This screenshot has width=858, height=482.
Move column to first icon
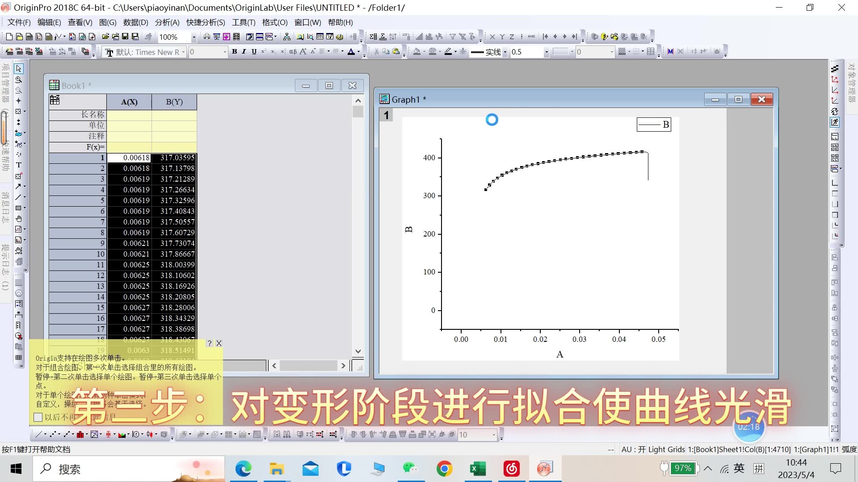(545, 37)
